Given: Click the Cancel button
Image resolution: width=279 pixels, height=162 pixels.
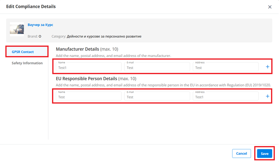Looking at the screenshot, I should tap(241, 153).
